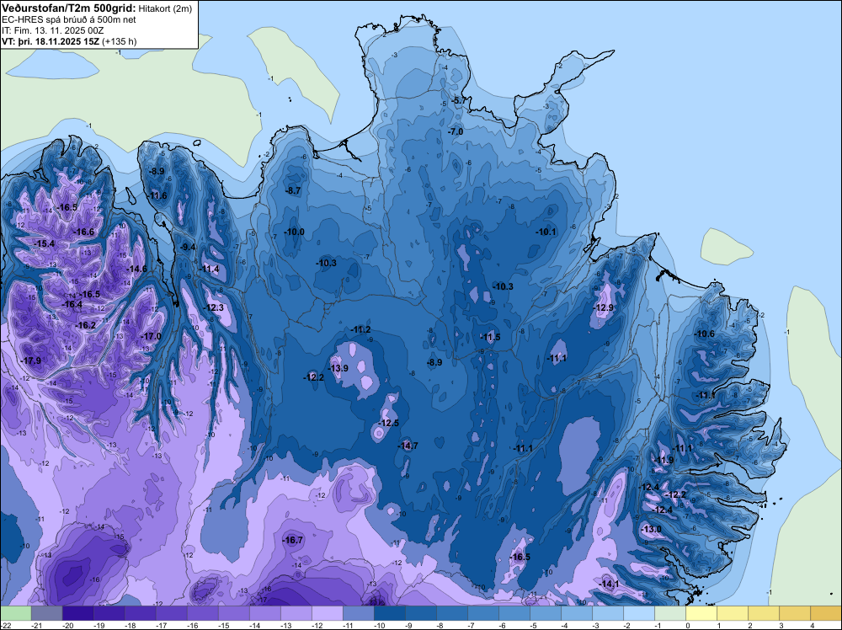Screen dimensions: 842x630
Task: Select the -12.9 temperature value
Action: [604, 307]
